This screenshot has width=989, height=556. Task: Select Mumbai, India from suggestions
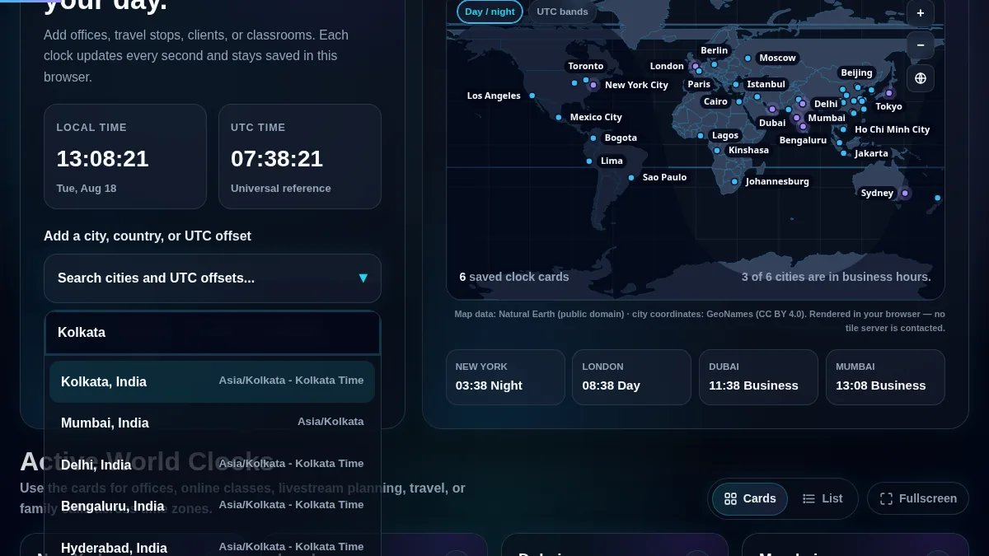point(213,423)
